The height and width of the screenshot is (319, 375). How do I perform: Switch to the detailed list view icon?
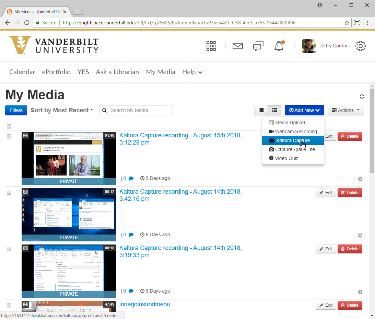pos(274,110)
